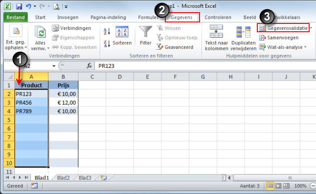Switch to Normal view in status bar
Screen dimensions: 316x194
(x=270, y=186)
